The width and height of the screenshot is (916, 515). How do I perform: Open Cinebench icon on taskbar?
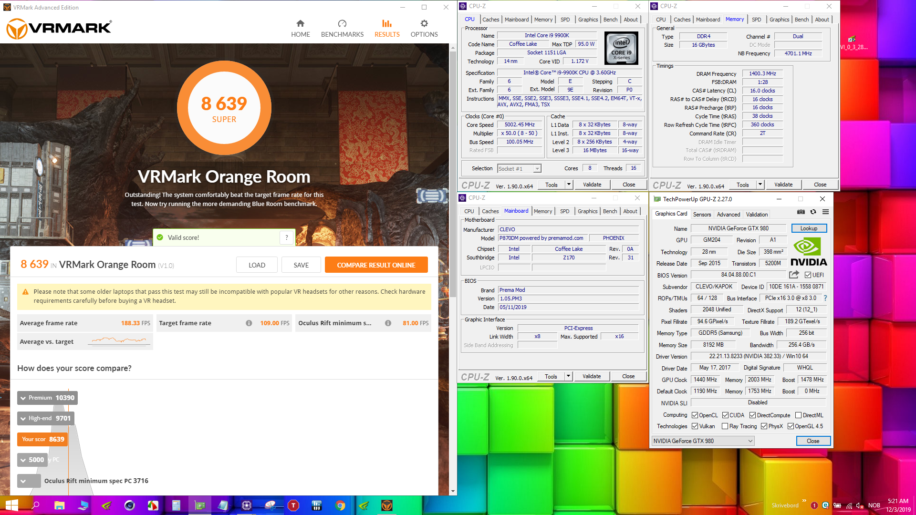pyautogui.click(x=129, y=505)
